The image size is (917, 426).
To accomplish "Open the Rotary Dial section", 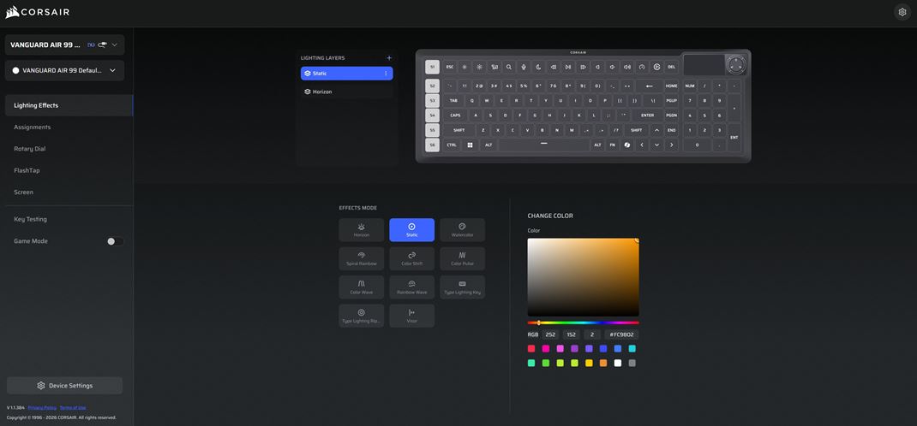I will (x=30, y=149).
